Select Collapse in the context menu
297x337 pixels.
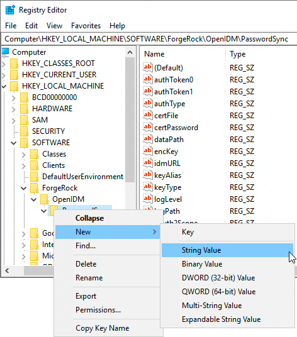click(108, 218)
